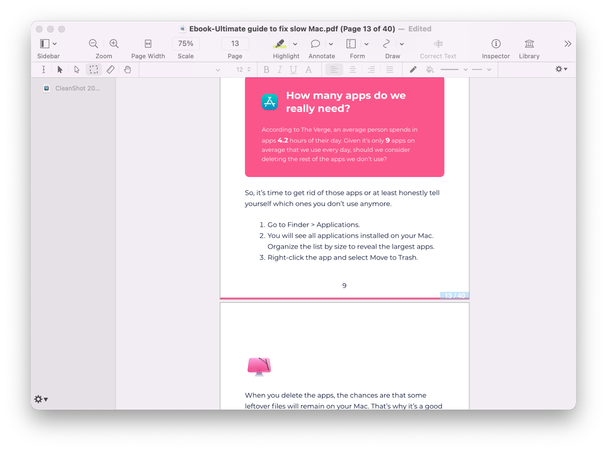
Task: Fit document to Page Width
Action: pos(148,44)
